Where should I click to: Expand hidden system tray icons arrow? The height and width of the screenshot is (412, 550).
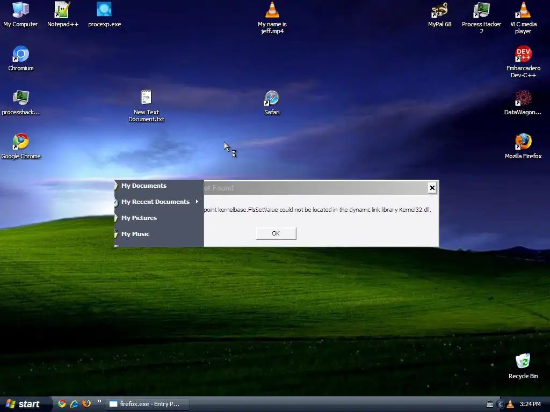click(500, 404)
